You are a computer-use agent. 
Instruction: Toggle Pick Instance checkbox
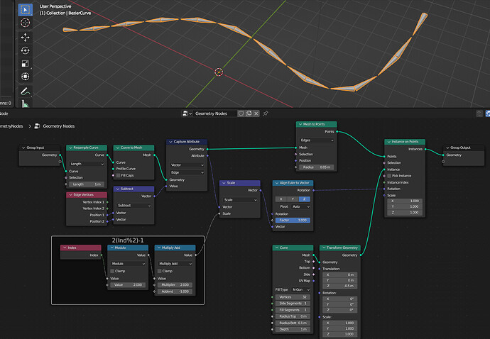pyautogui.click(x=389, y=176)
